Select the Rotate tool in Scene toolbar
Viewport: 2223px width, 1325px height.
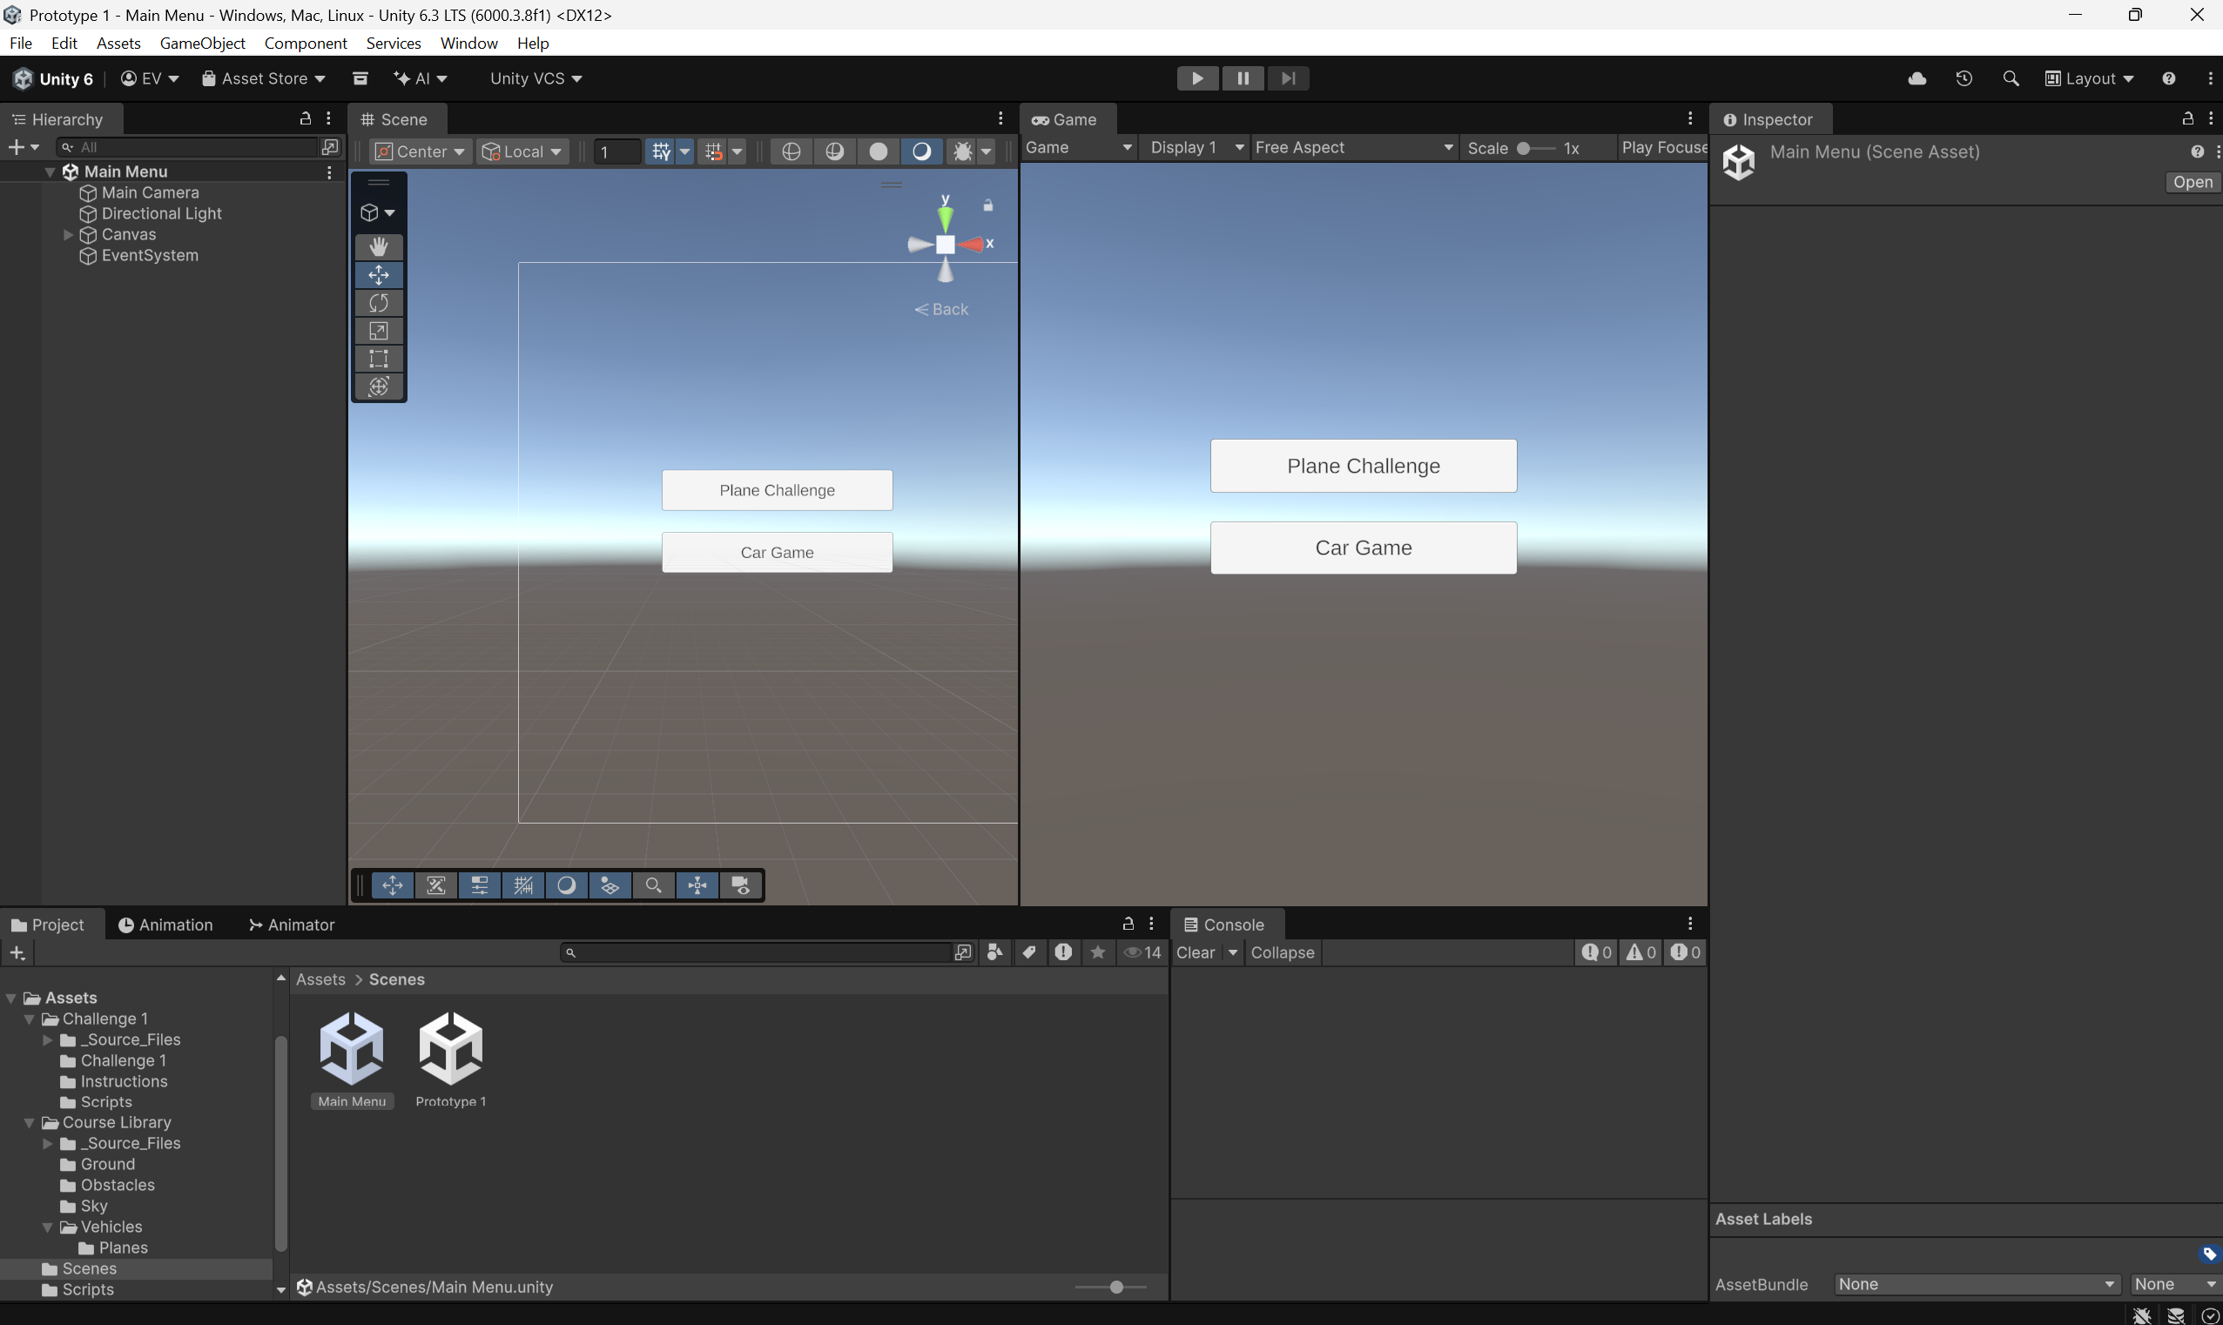point(379,303)
